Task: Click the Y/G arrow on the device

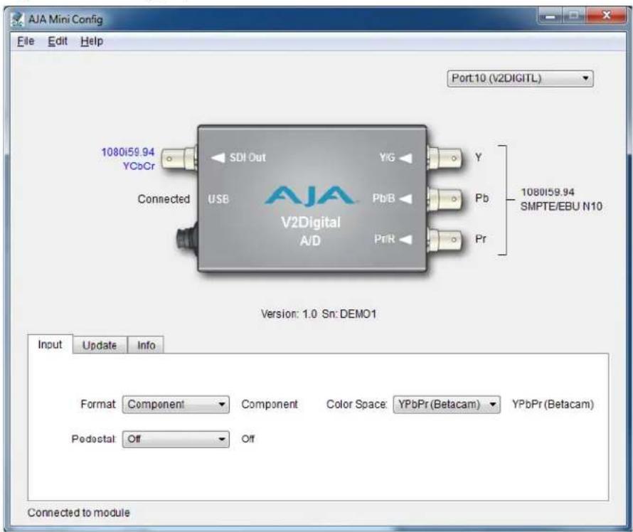Action: point(405,158)
